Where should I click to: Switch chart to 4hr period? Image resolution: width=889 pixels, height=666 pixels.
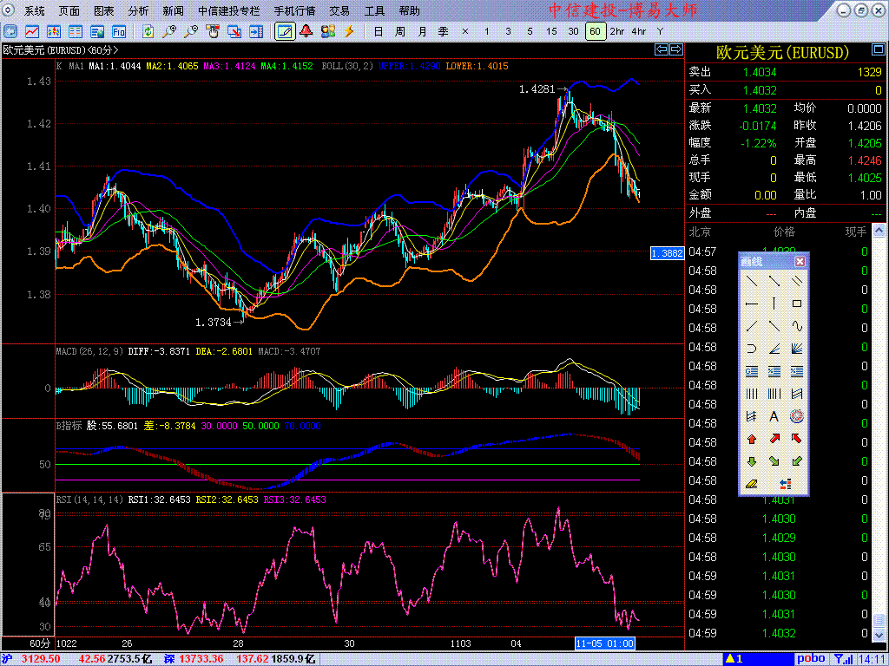[639, 31]
